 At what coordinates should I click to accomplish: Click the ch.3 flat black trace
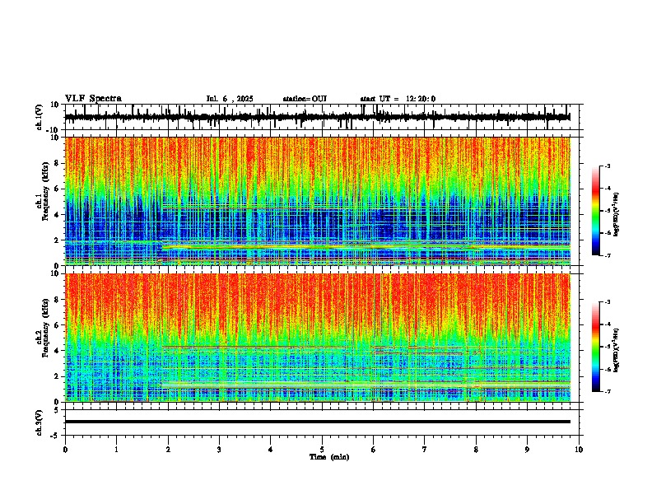pos(318,422)
